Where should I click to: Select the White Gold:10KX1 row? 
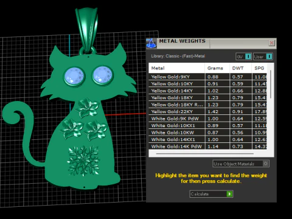pos(208,125)
